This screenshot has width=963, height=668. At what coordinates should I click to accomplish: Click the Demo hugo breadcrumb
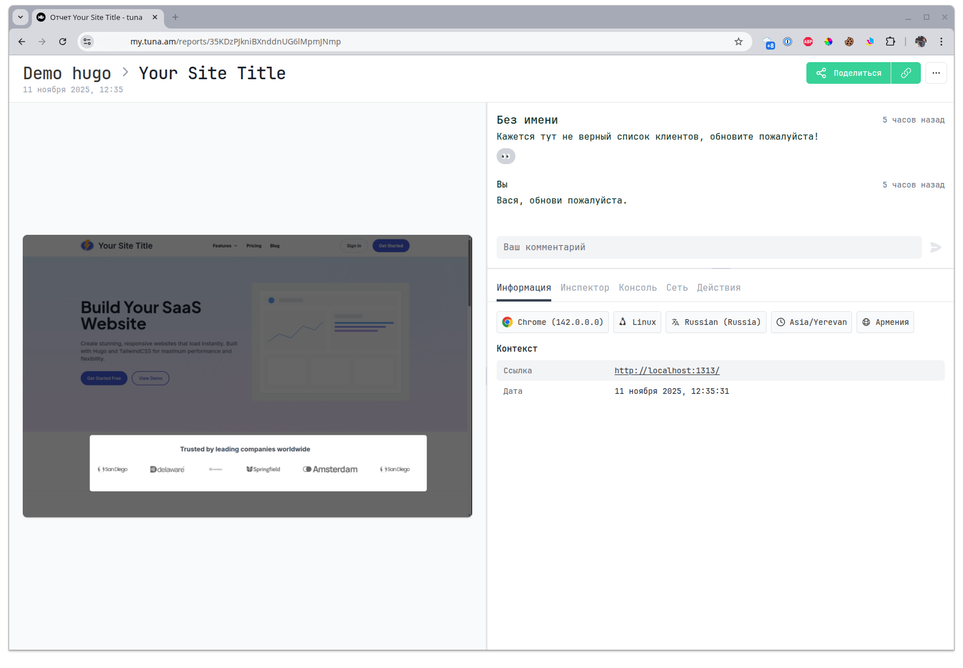click(67, 74)
